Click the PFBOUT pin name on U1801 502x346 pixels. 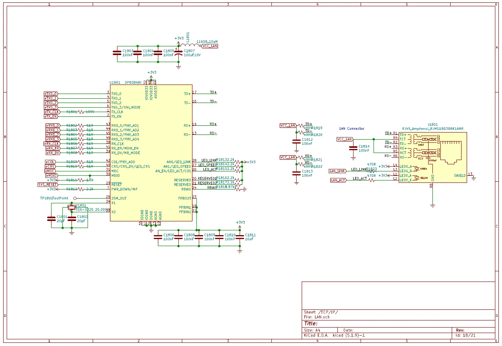(x=184, y=198)
